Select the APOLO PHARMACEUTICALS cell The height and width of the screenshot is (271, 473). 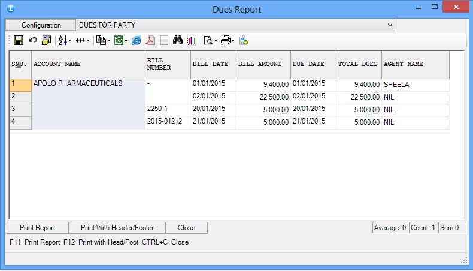click(x=78, y=84)
